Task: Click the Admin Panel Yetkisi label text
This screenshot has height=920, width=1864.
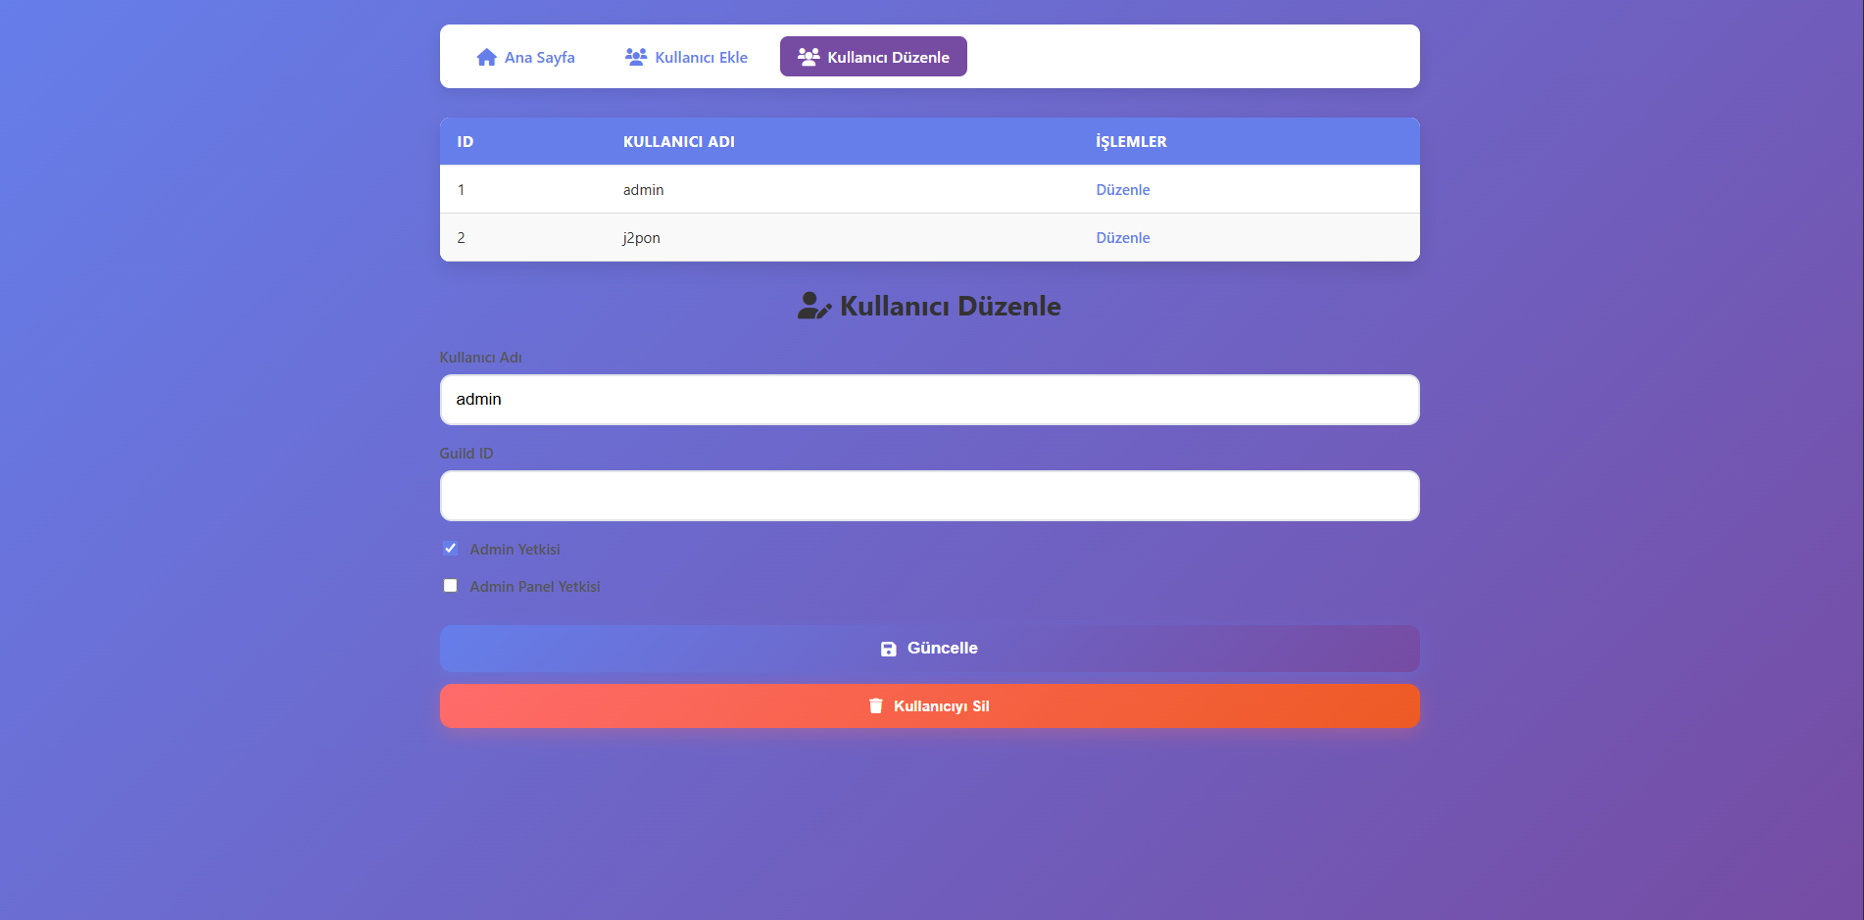Action: 535,587
